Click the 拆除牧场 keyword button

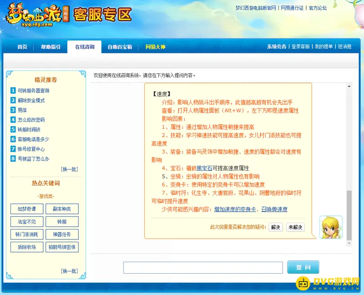click(27, 247)
